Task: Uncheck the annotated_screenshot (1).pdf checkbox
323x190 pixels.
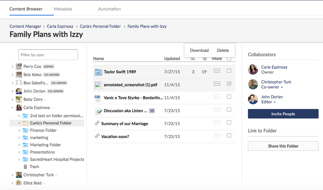Action: tap(229, 84)
